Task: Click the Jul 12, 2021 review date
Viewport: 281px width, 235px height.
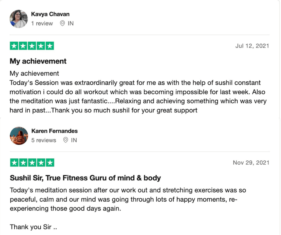Action: 252,46
